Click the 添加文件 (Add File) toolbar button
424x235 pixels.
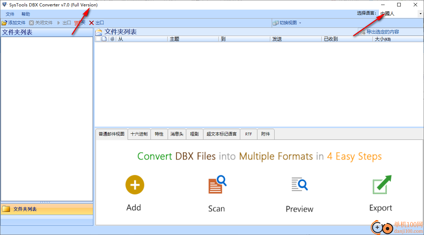pyautogui.click(x=14, y=23)
